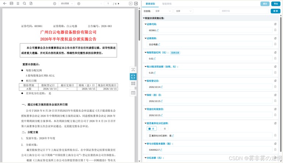
Task: Open document search magnifier icon
Action: pos(24,3)
